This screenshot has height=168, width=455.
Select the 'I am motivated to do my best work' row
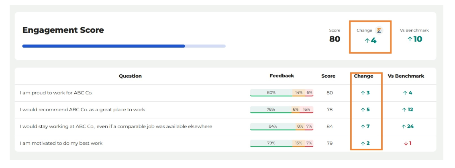[225, 143]
